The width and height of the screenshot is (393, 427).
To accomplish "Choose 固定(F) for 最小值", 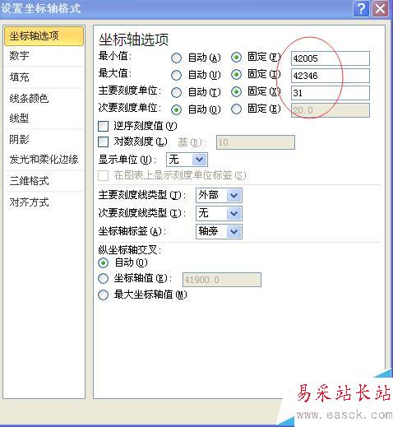I will tap(236, 58).
